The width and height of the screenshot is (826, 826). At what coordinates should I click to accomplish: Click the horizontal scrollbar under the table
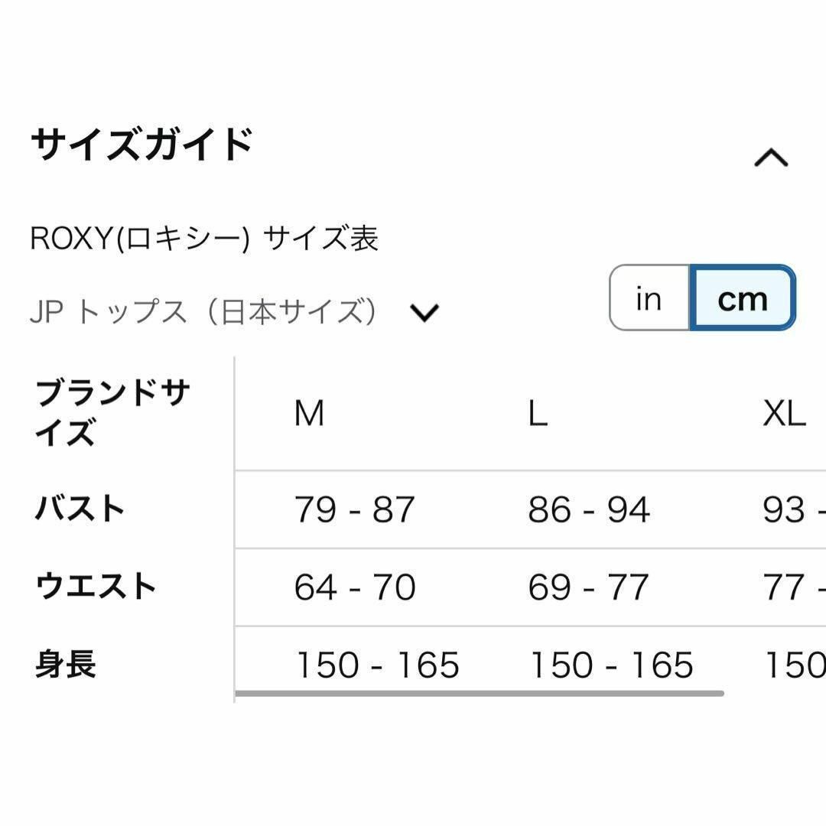pyautogui.click(x=479, y=694)
